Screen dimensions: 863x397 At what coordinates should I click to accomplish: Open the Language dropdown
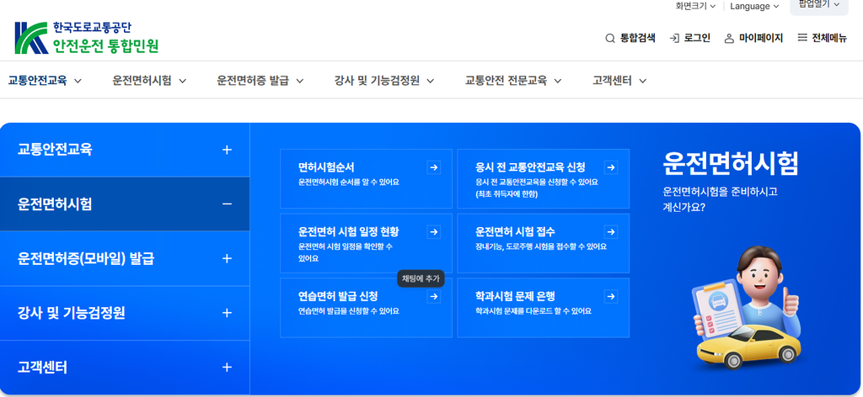pyautogui.click(x=754, y=6)
